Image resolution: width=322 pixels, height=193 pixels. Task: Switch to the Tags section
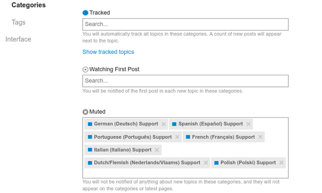pyautogui.click(x=19, y=22)
